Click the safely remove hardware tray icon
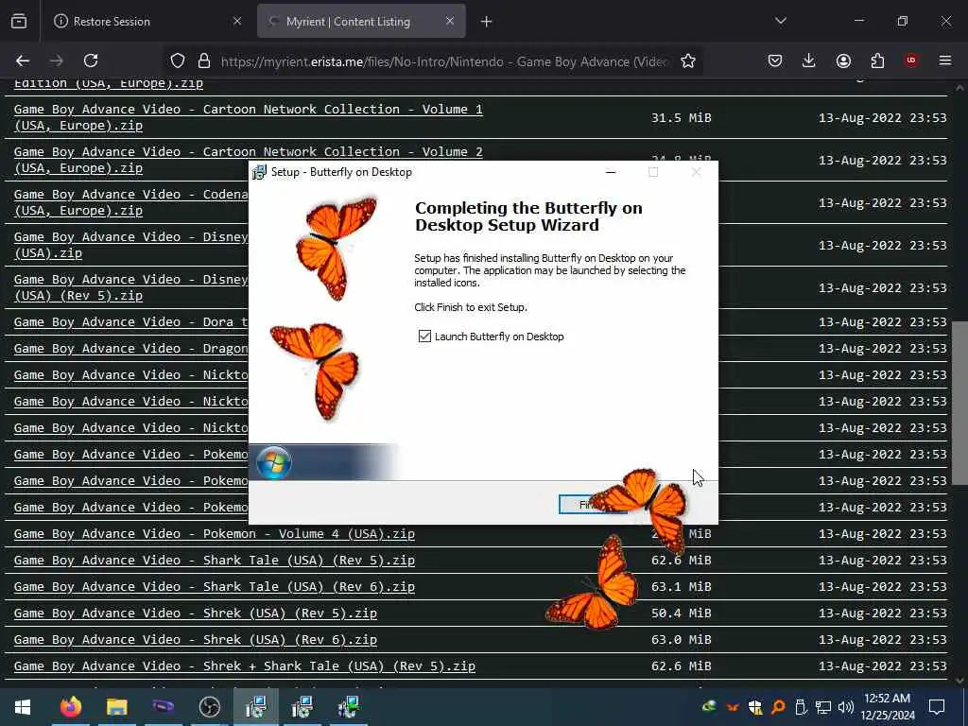Image resolution: width=968 pixels, height=726 pixels. pyautogui.click(x=801, y=707)
